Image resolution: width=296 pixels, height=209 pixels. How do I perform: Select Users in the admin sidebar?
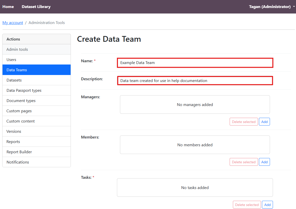click(11, 60)
